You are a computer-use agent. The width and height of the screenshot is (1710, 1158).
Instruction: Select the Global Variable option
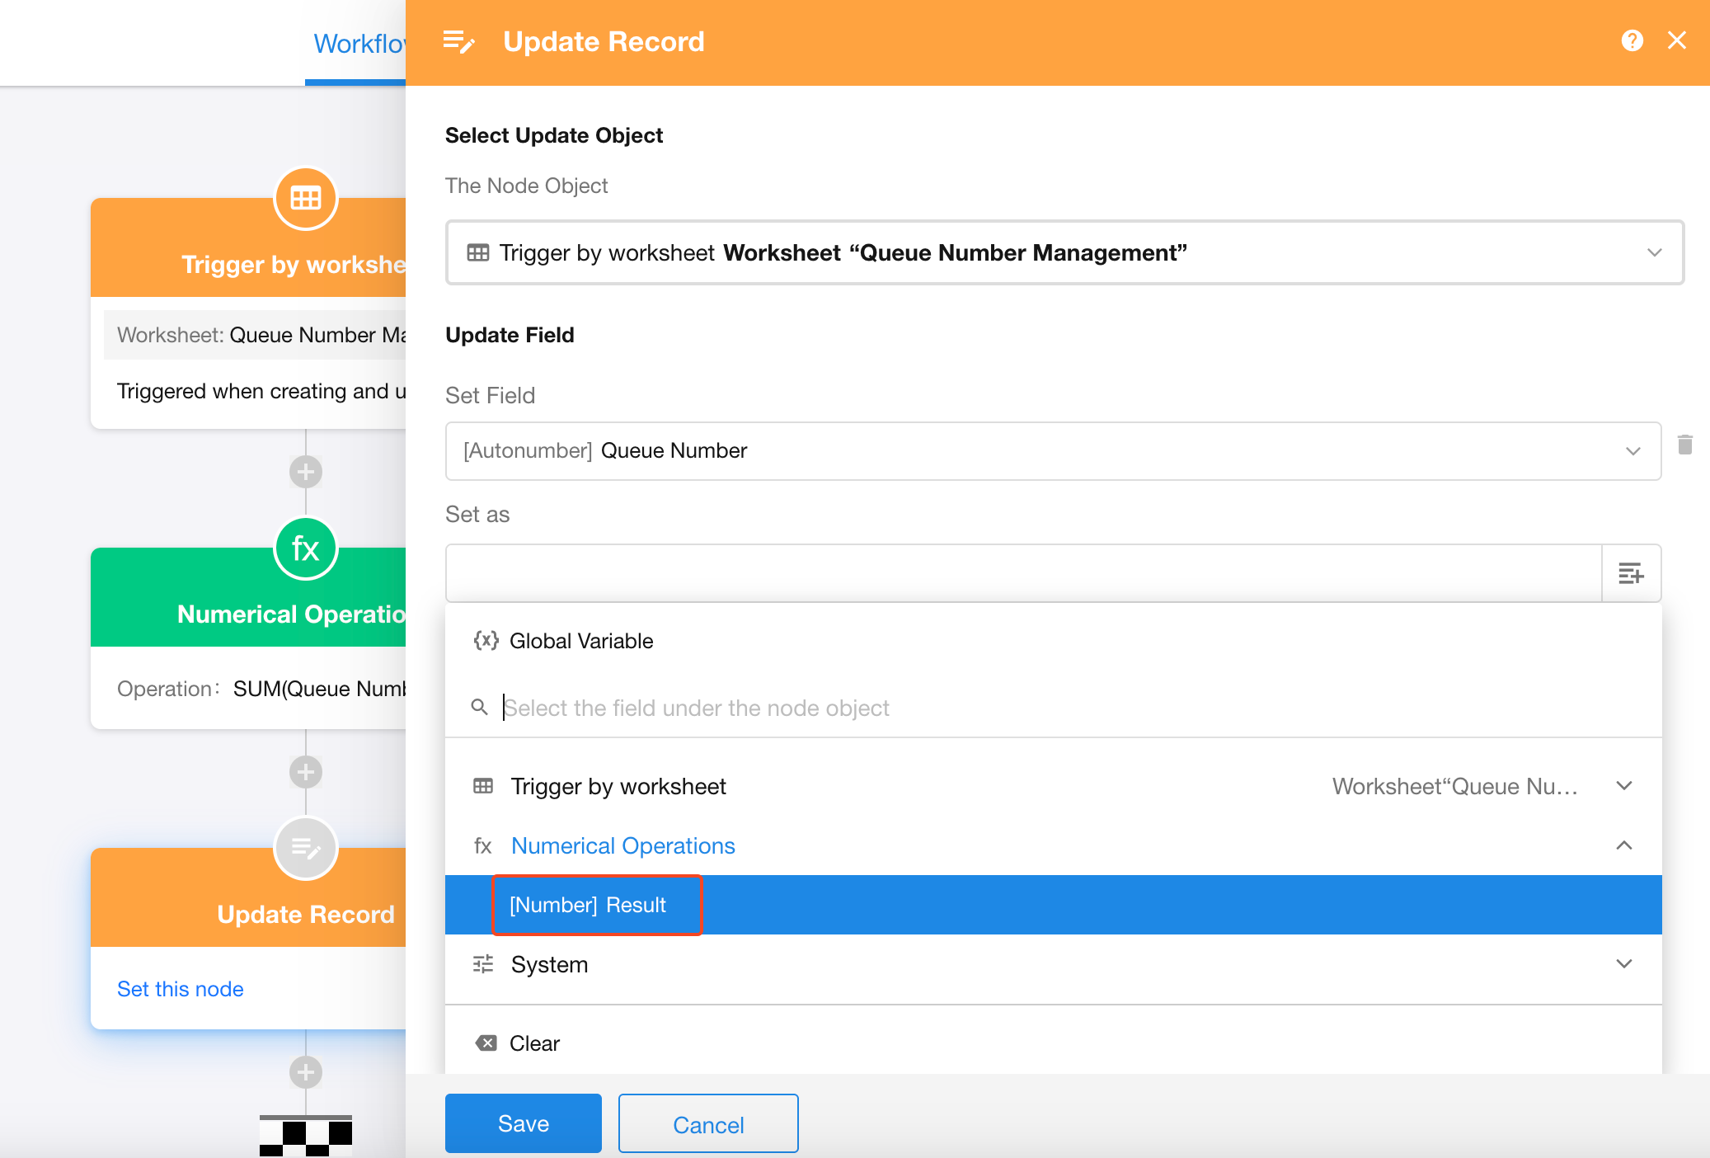[580, 641]
